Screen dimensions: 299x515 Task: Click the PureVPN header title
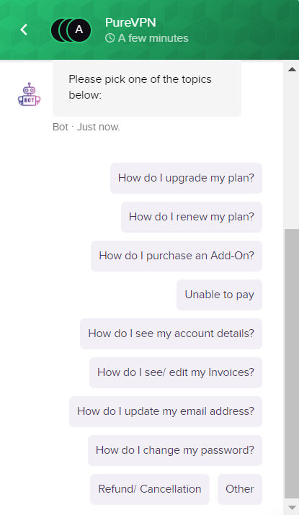130,22
